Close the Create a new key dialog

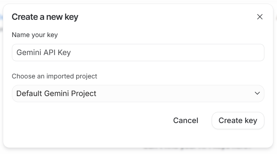(260, 17)
